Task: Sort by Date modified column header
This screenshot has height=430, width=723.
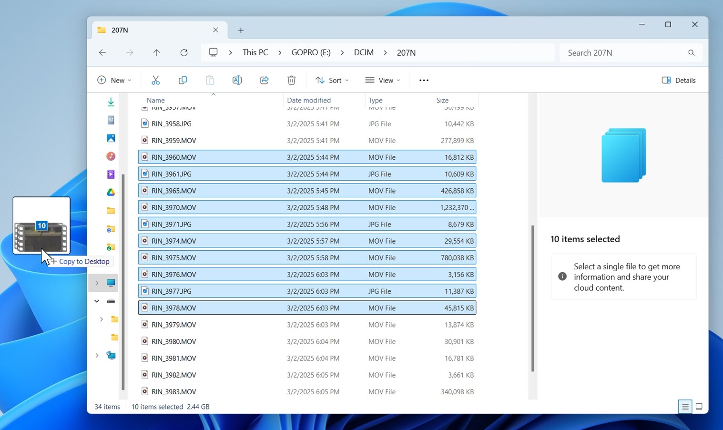Action: pos(324,100)
